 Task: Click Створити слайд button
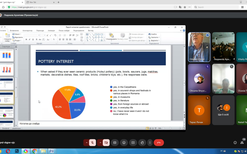coord(7,38)
